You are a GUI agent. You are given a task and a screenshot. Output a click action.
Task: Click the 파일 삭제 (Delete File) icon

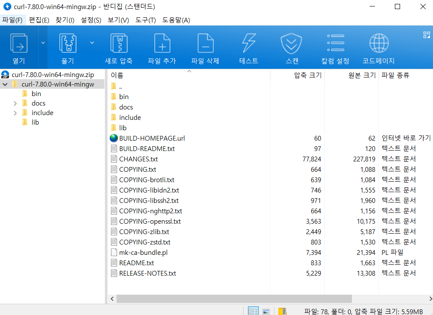click(205, 43)
